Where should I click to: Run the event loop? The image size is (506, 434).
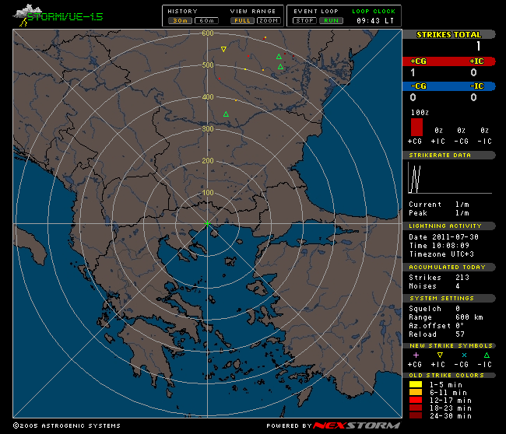tap(331, 21)
